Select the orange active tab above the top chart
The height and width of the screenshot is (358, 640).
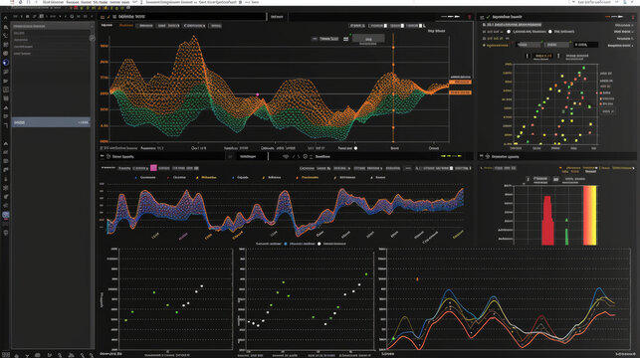pos(126,25)
